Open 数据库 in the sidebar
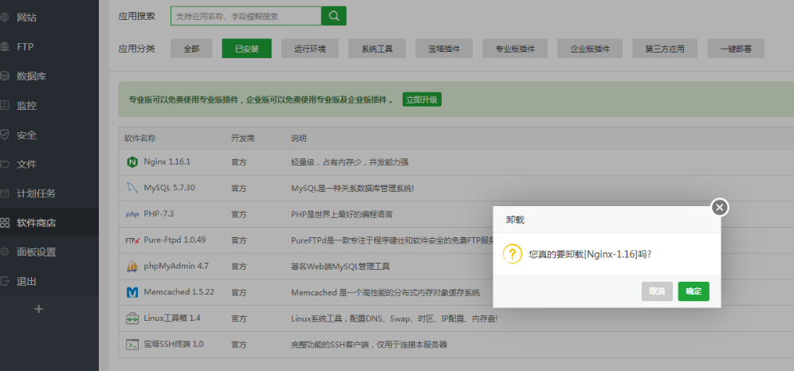 [x=31, y=76]
